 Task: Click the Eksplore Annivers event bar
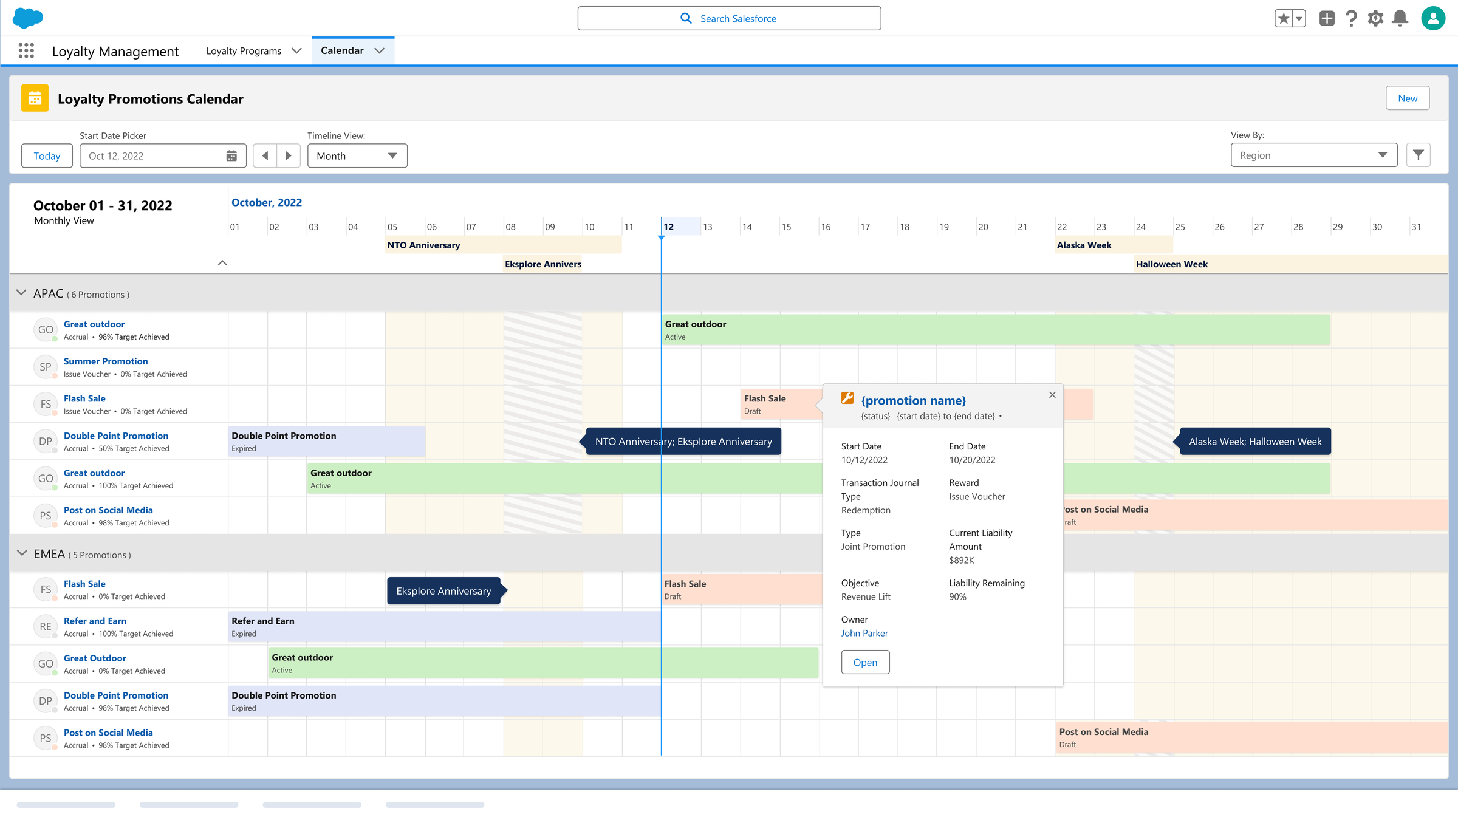coord(542,264)
